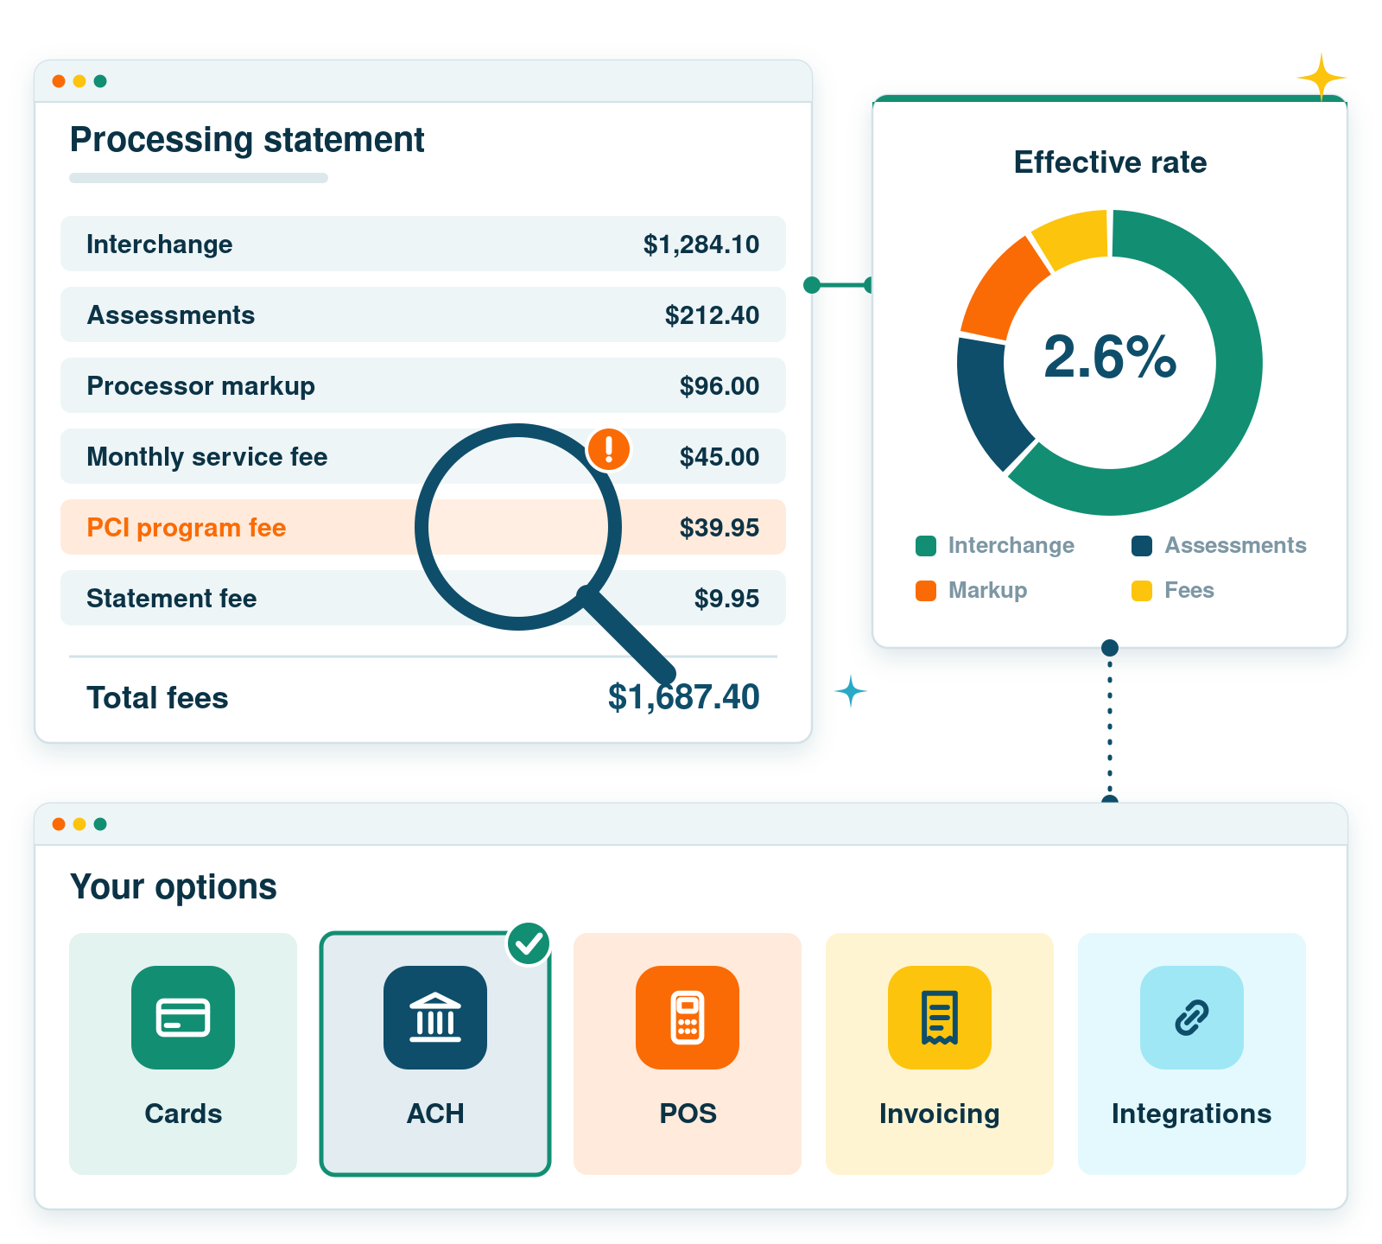Select the Interchange fee row
Viewport: 1382px width, 1244px height.
[423, 244]
